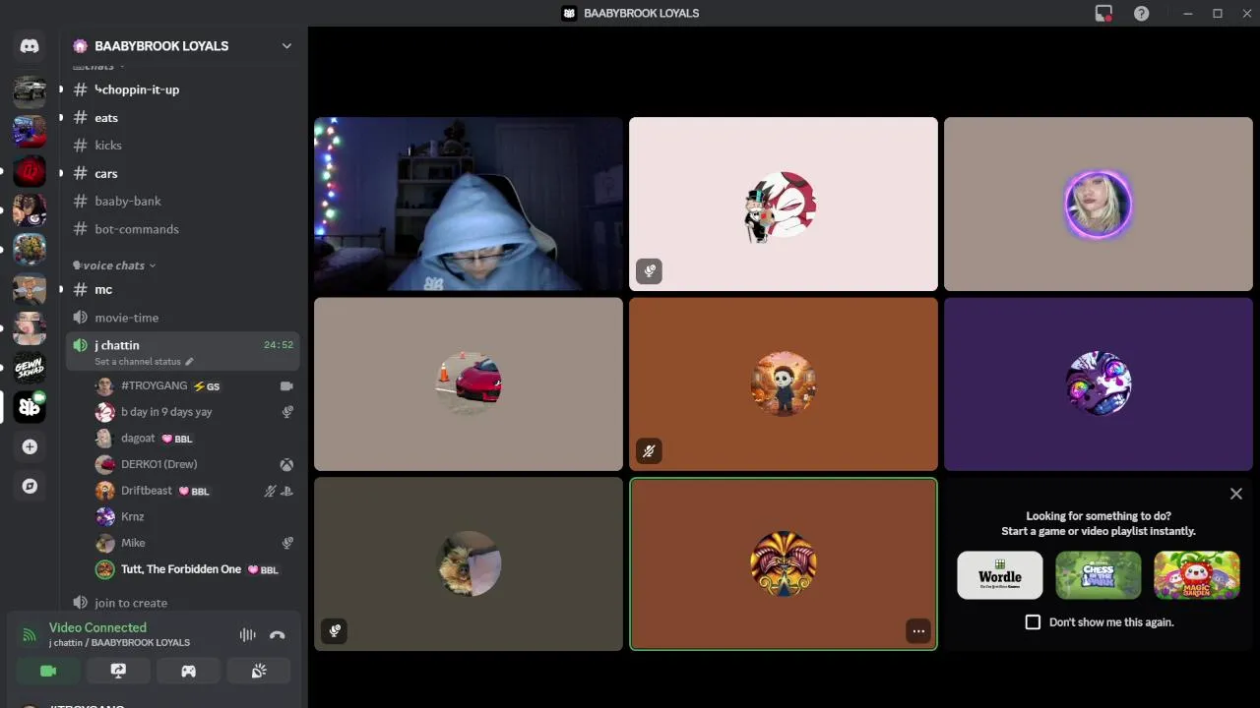1260x708 pixels.
Task: Click the camera icon next to #TROYGANG
Action: pyautogui.click(x=286, y=386)
